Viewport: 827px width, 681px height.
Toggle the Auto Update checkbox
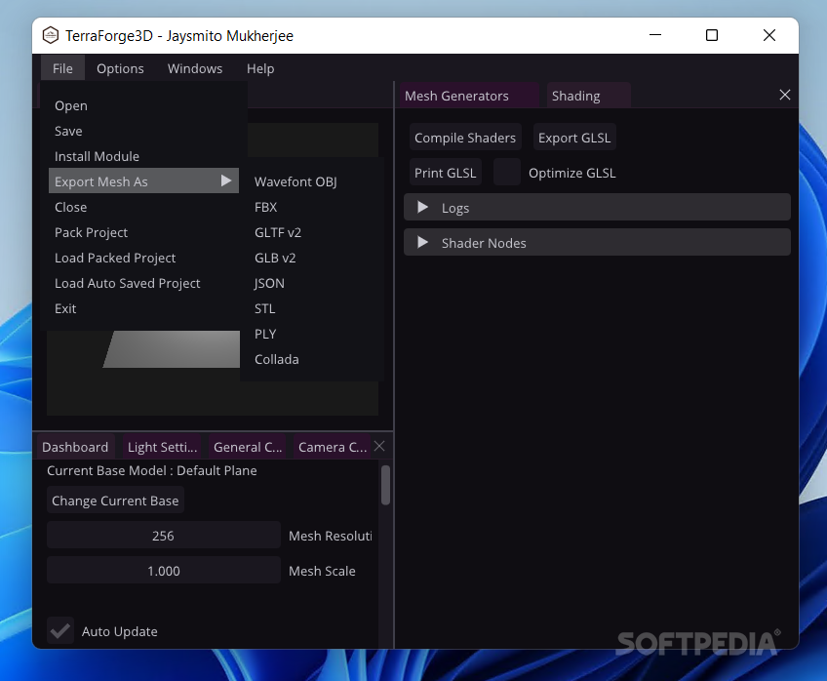pos(60,630)
